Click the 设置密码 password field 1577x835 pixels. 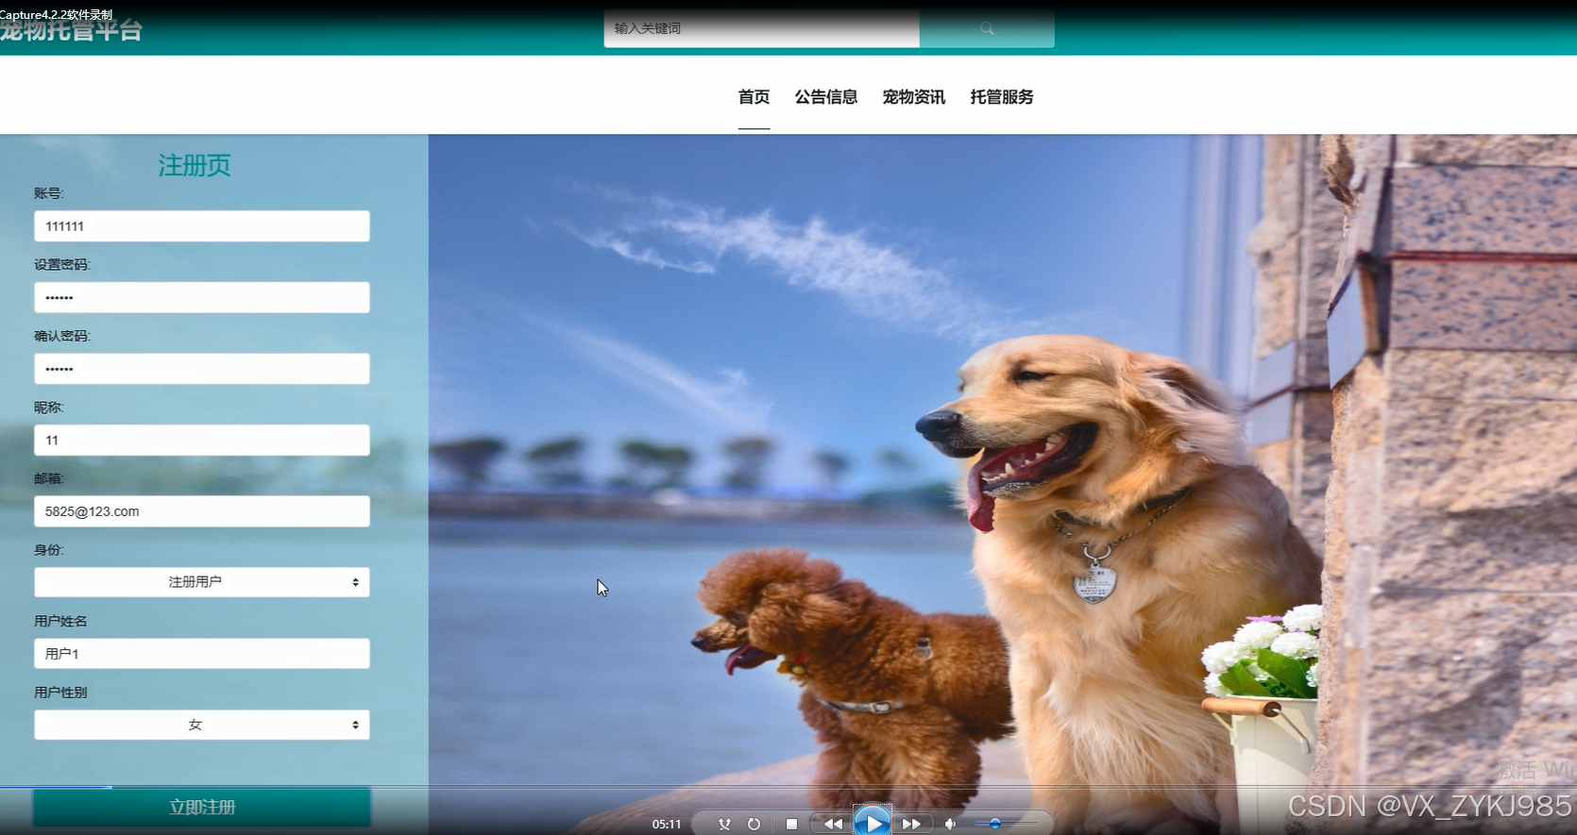tap(202, 297)
